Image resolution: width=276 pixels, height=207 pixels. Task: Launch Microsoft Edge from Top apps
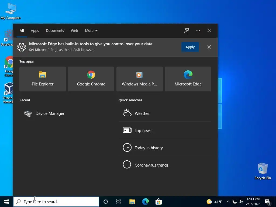(188, 79)
